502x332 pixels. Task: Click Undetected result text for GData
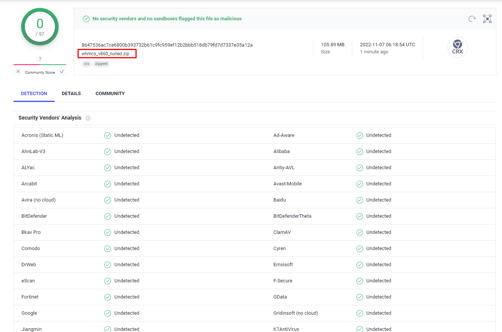click(379, 297)
